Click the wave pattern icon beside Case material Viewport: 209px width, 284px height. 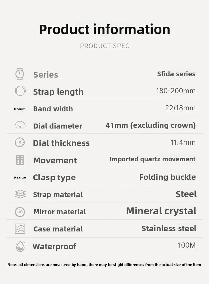click(20, 229)
